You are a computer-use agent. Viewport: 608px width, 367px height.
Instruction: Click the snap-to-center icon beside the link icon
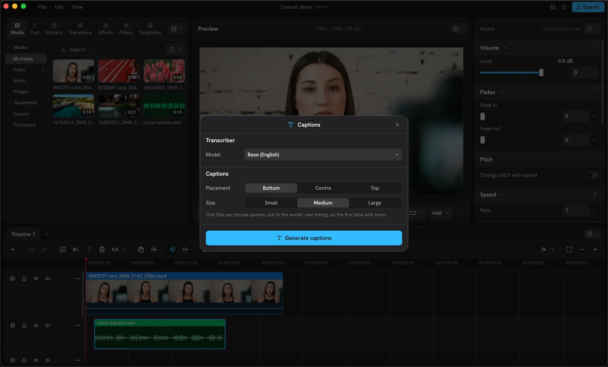185,250
